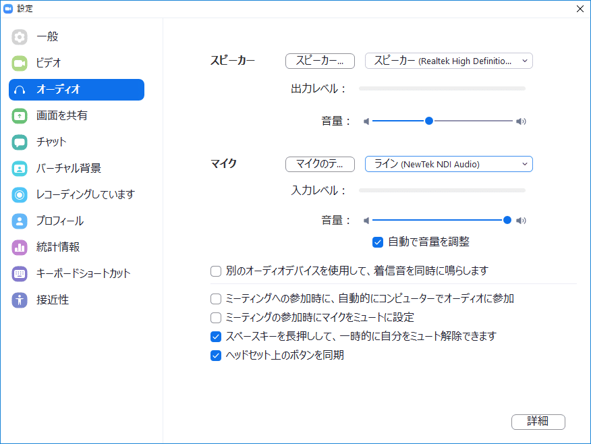The width and height of the screenshot is (591, 444).
Task: Open the ライン (NewTek NDI Audio) microphone dropdown
Action: (x=448, y=164)
